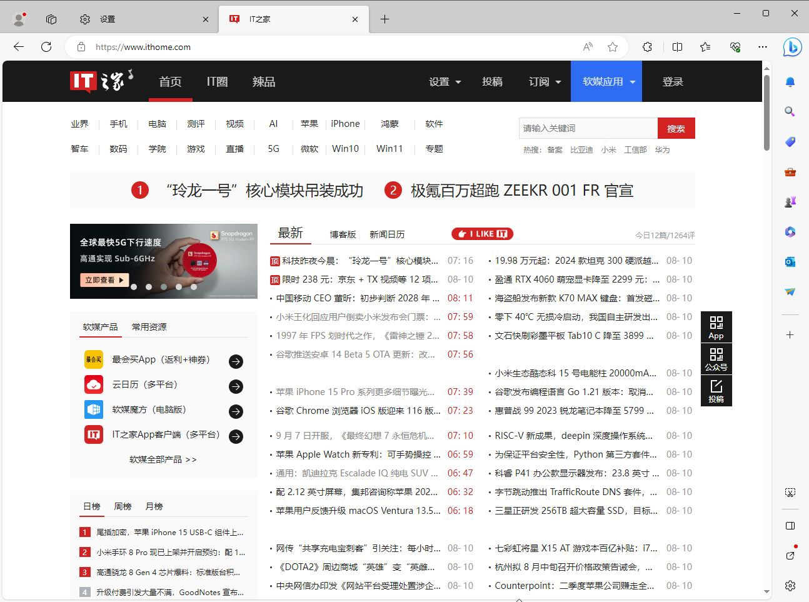The image size is (809, 602).
Task: Open IT之家App客户端 arrow button
Action: click(236, 436)
